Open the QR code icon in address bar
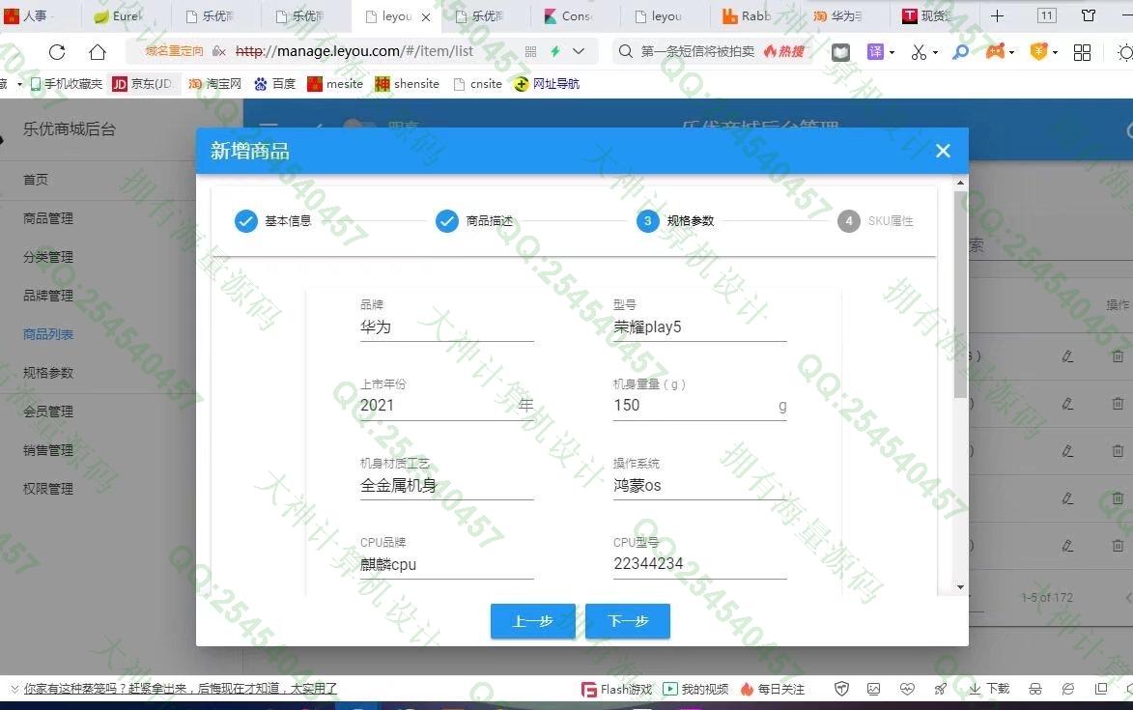 point(530,51)
